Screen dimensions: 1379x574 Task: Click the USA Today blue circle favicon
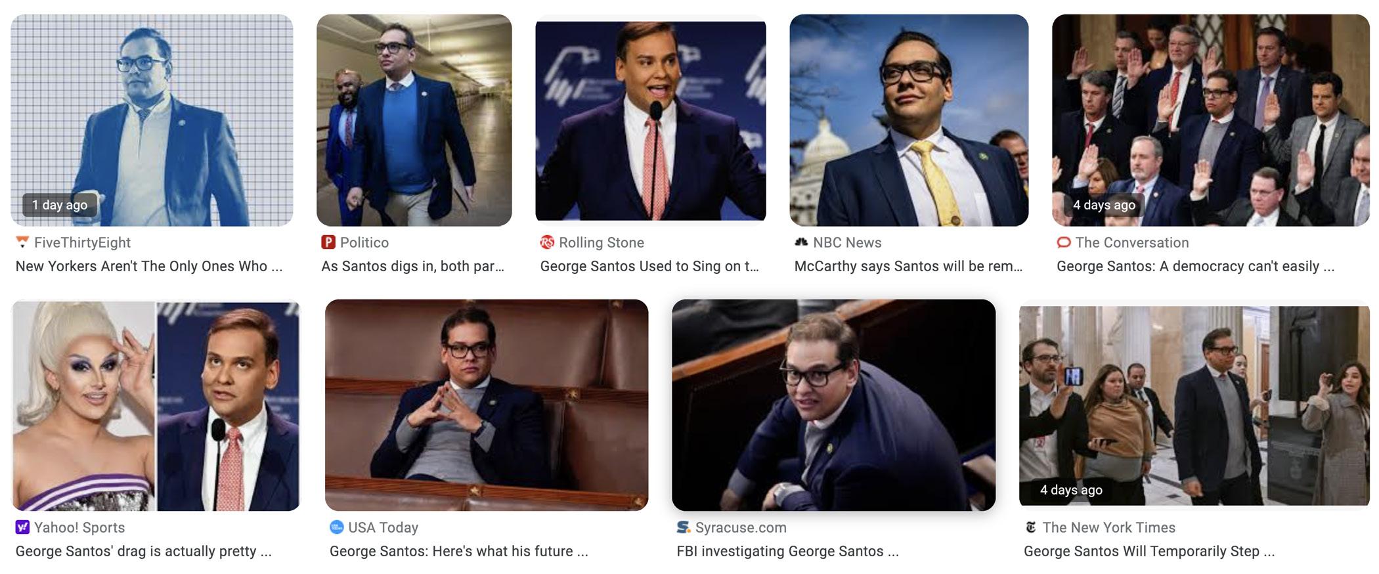tap(337, 527)
